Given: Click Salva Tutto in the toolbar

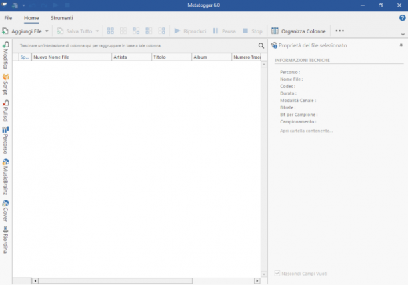Looking at the screenshot, I should click(x=75, y=31).
